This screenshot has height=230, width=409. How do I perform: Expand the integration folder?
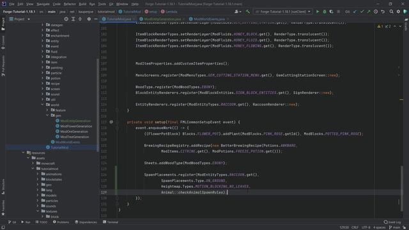43,57
